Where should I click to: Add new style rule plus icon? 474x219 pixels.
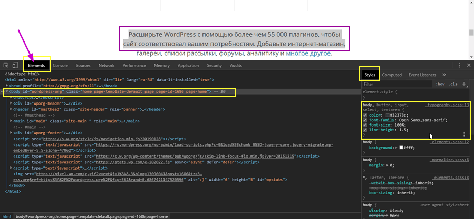point(464,84)
